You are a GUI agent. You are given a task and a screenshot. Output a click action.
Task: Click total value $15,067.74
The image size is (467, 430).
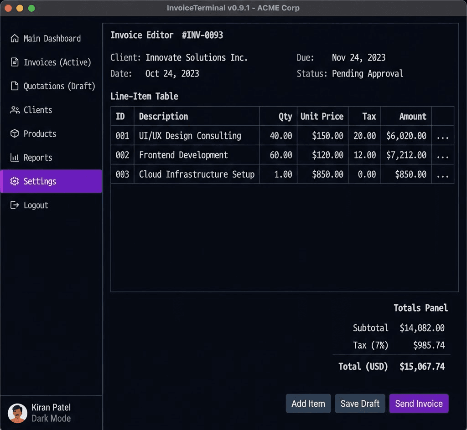pos(422,366)
